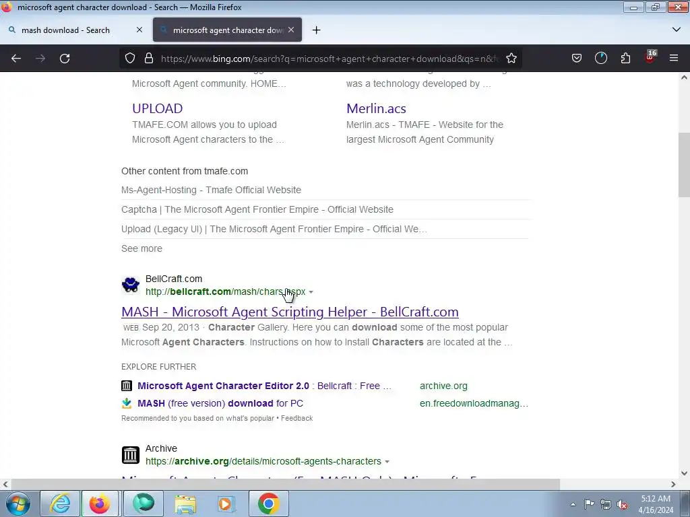
Task: Click the vertical scrollbar thumb
Action: coord(684,165)
